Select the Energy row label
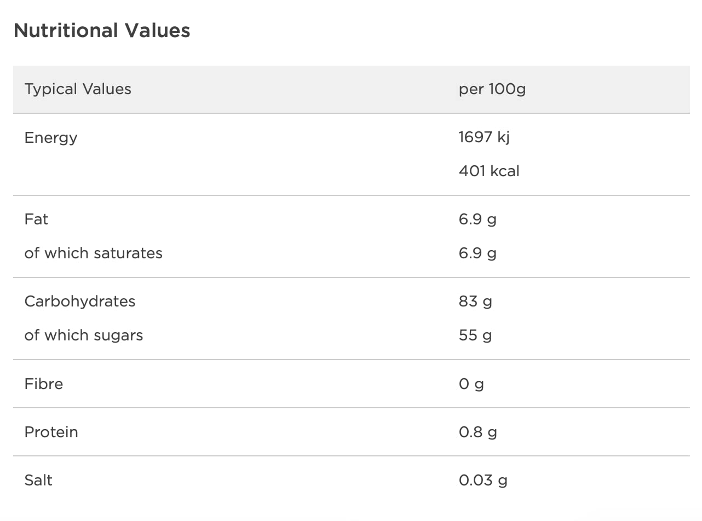 pos(51,138)
